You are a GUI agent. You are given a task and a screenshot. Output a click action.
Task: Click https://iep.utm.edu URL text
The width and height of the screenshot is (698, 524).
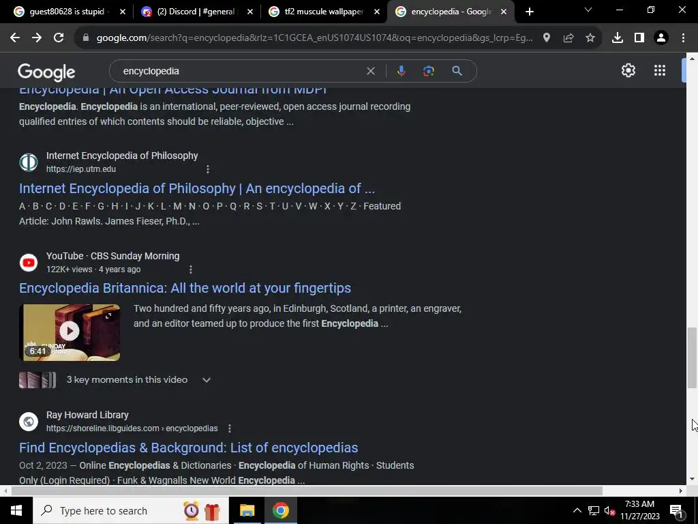pyautogui.click(x=81, y=169)
